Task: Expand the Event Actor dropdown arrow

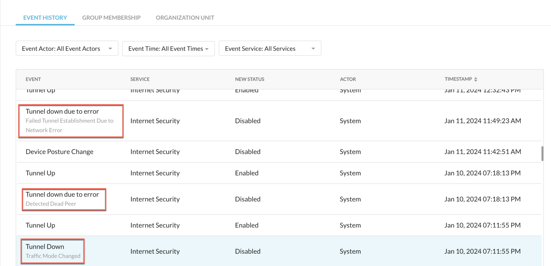Action: point(110,49)
